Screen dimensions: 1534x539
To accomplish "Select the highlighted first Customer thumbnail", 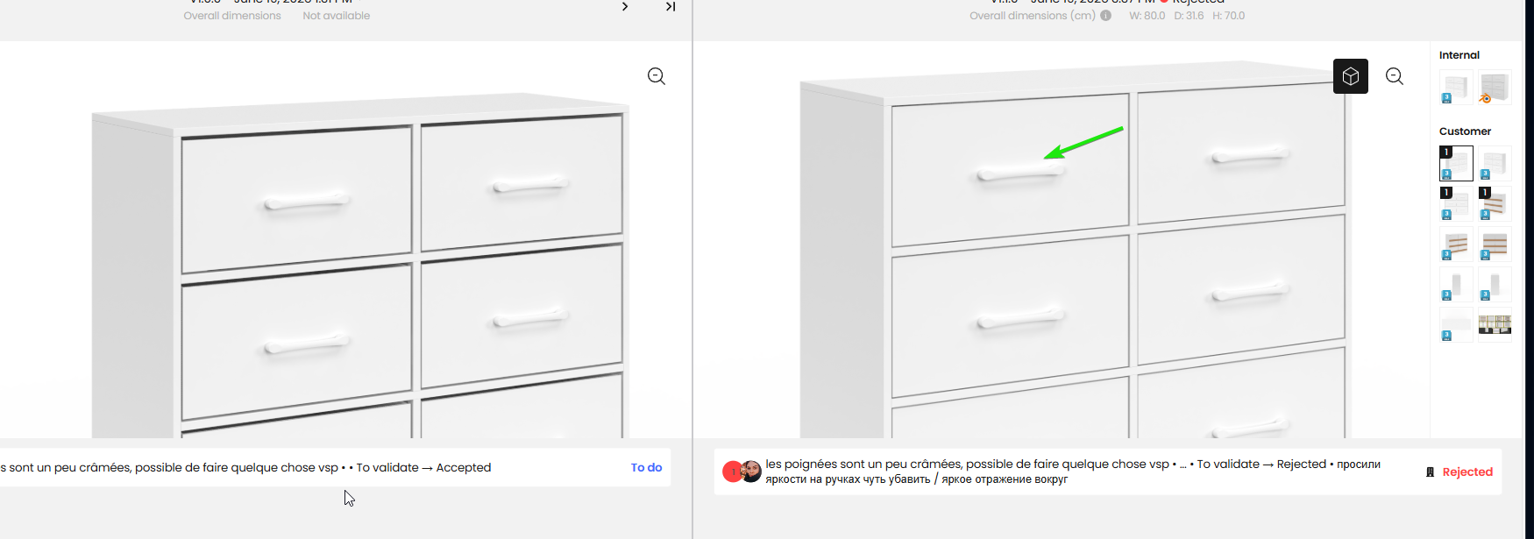I will pos(1456,164).
